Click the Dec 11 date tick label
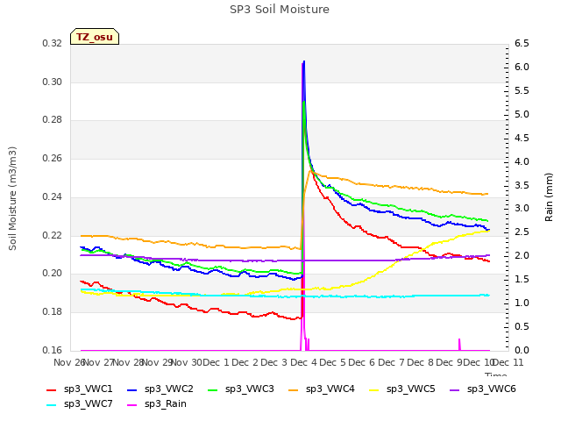This screenshot has height=421, width=561. click(x=508, y=363)
